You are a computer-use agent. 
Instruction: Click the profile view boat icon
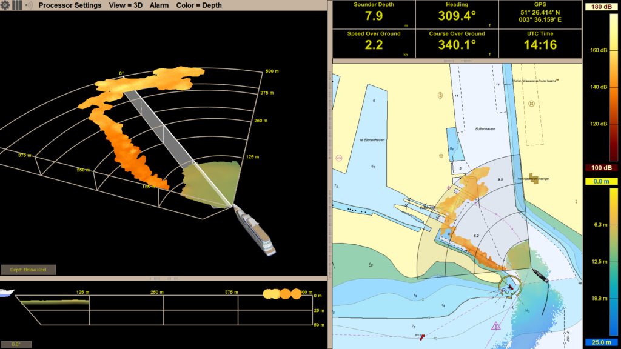(x=7, y=293)
